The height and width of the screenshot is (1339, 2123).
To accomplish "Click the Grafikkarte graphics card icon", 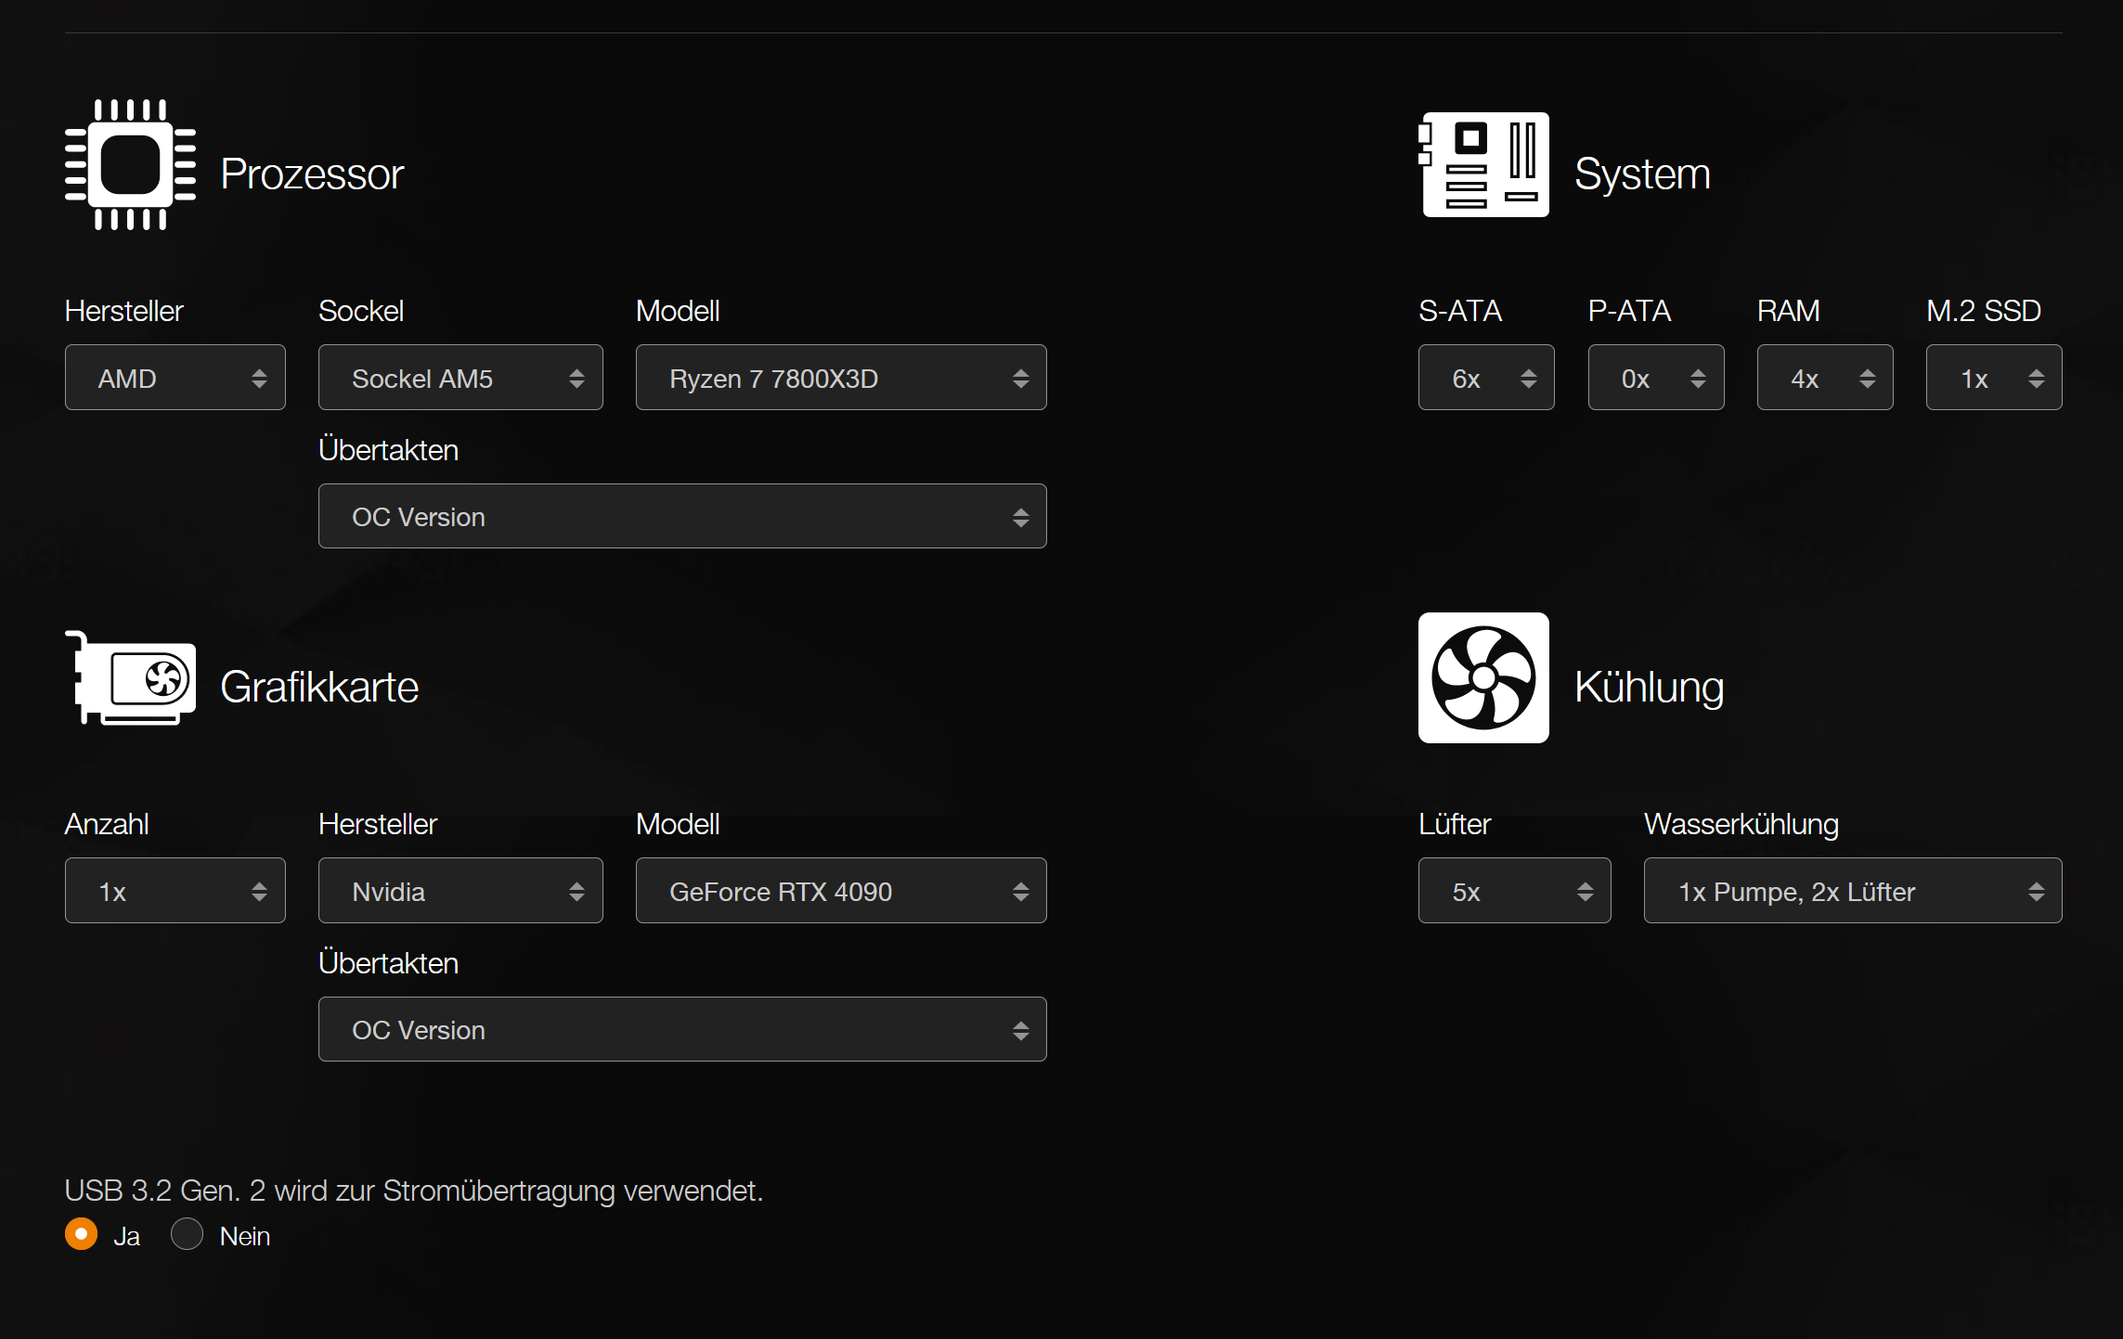I will (130, 679).
